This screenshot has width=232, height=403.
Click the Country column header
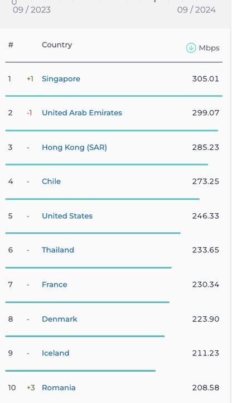click(x=57, y=45)
